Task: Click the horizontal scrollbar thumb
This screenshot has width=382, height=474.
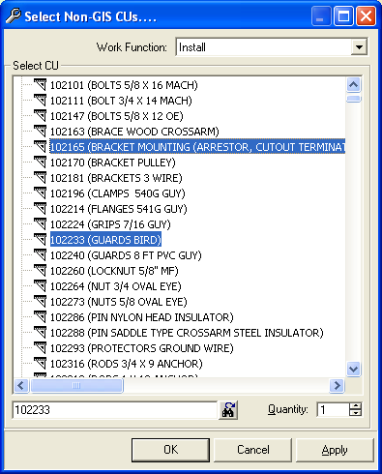Action: tap(76, 385)
